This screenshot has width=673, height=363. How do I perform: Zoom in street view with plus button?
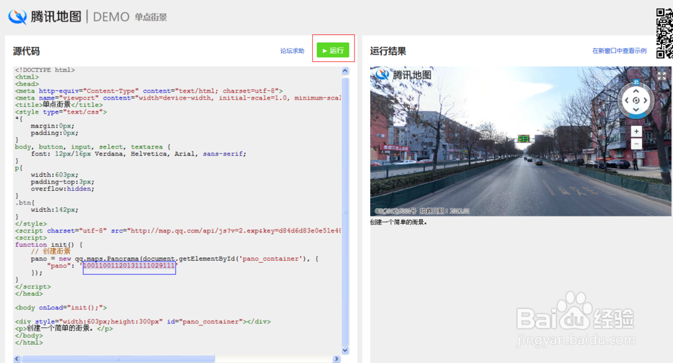click(636, 131)
